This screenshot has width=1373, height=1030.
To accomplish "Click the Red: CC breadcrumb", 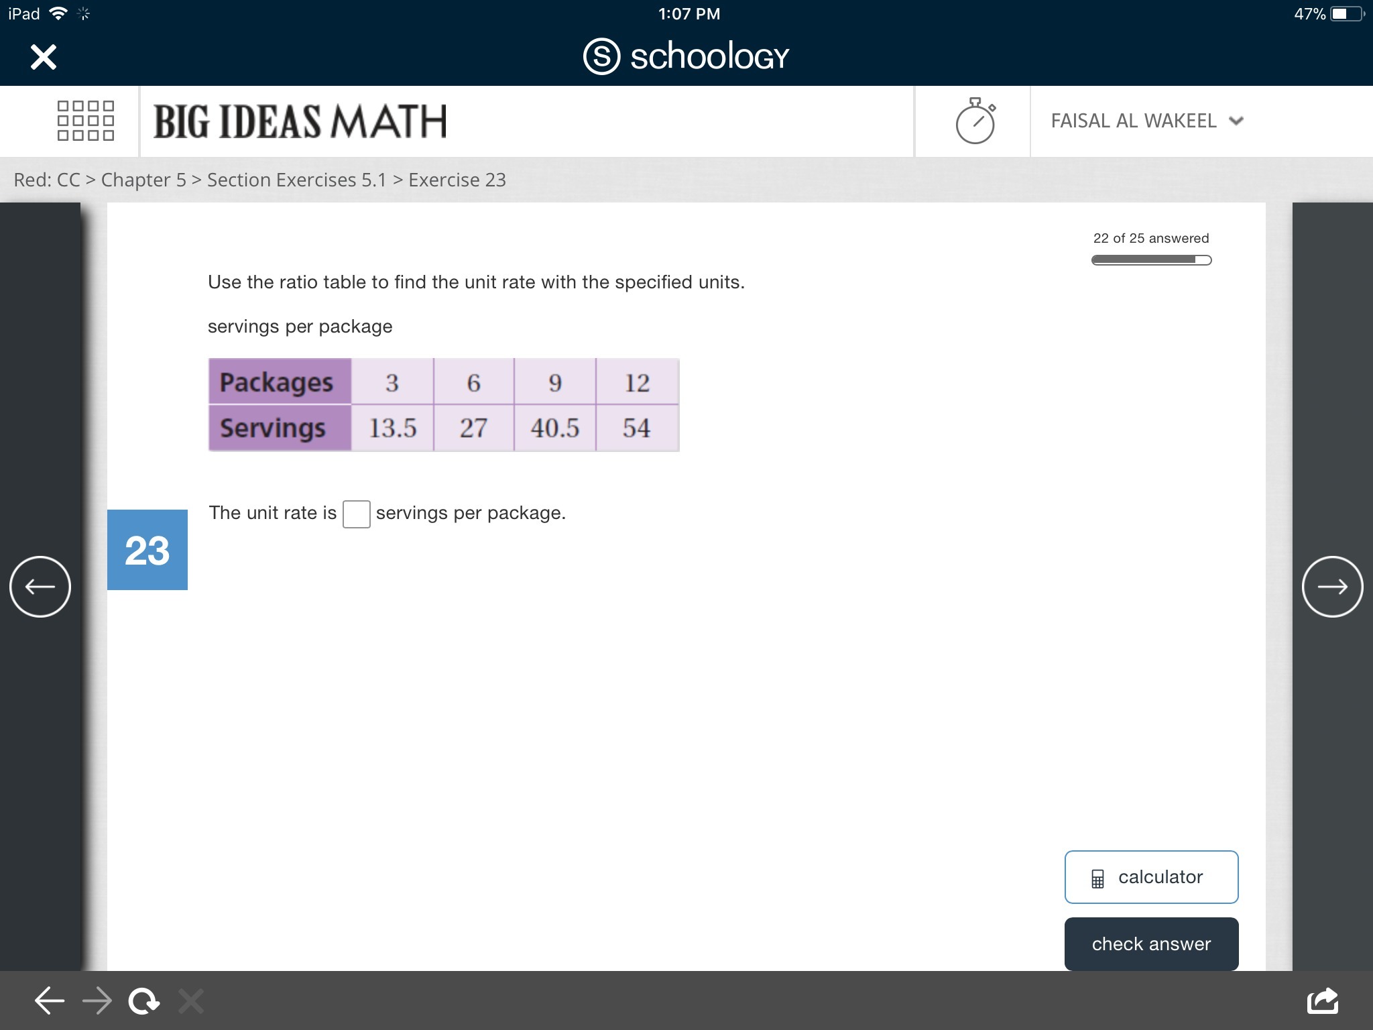I will pyautogui.click(x=47, y=180).
